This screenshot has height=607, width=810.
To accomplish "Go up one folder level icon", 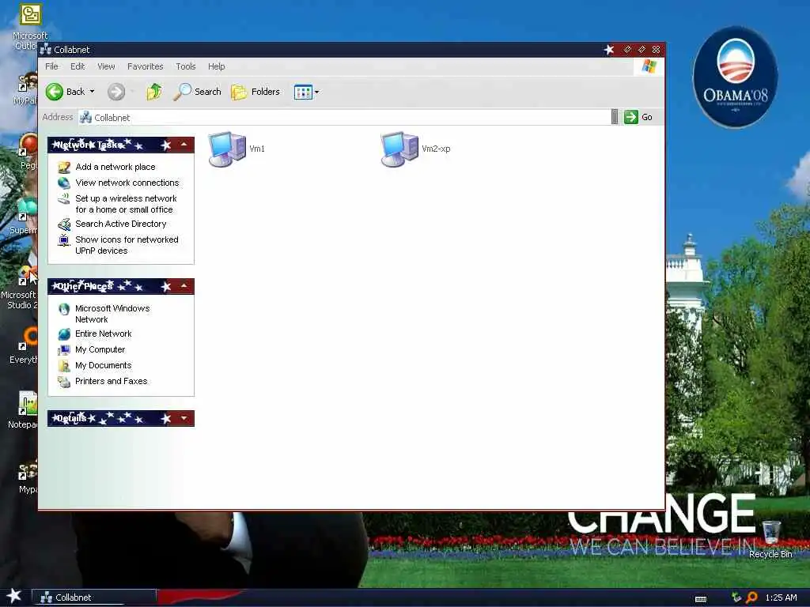I will click(x=154, y=92).
